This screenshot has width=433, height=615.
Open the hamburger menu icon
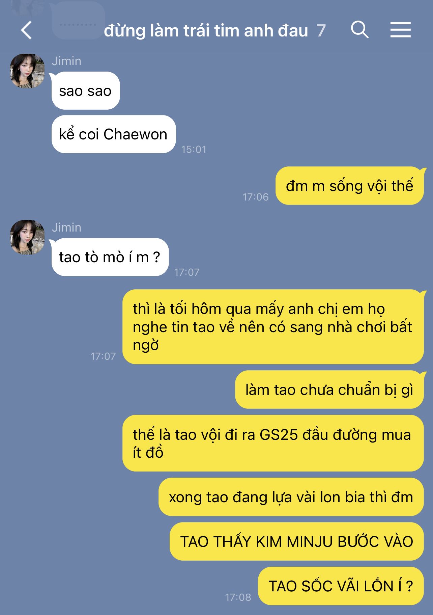coord(401,30)
